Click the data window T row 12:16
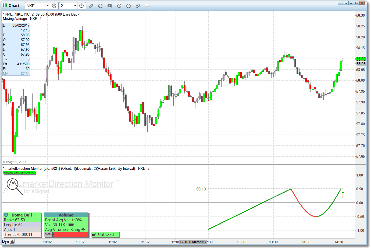 click(16, 30)
